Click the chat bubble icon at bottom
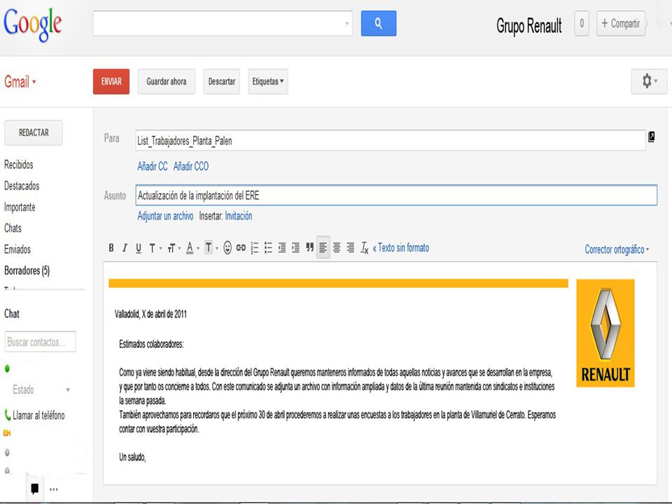 pos(35,488)
